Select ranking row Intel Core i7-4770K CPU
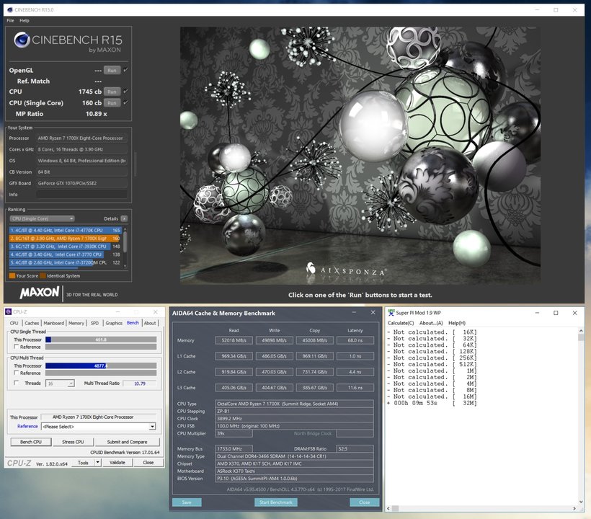The height and width of the screenshot is (519, 591). (x=65, y=230)
